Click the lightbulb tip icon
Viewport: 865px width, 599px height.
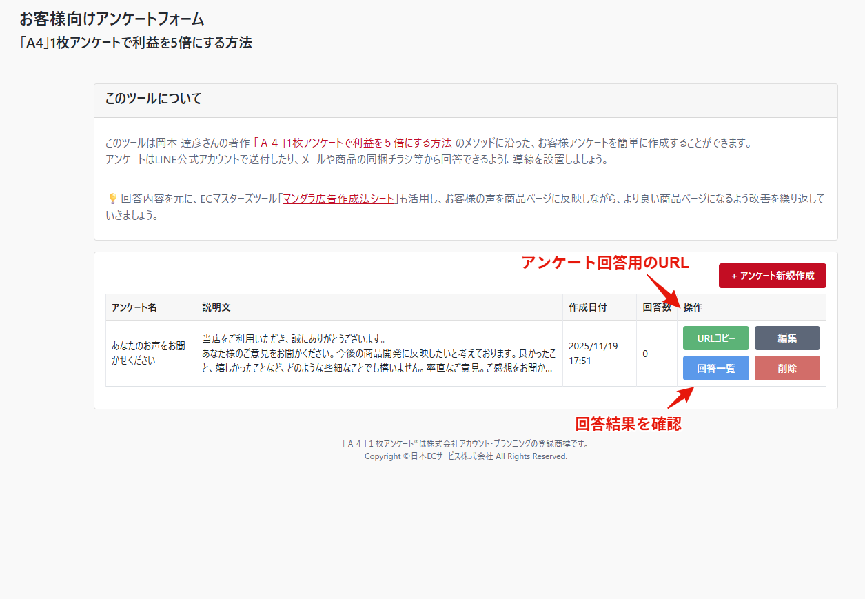point(112,199)
